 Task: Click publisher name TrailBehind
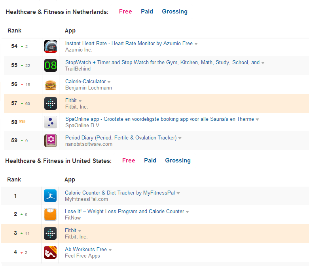click(78, 69)
